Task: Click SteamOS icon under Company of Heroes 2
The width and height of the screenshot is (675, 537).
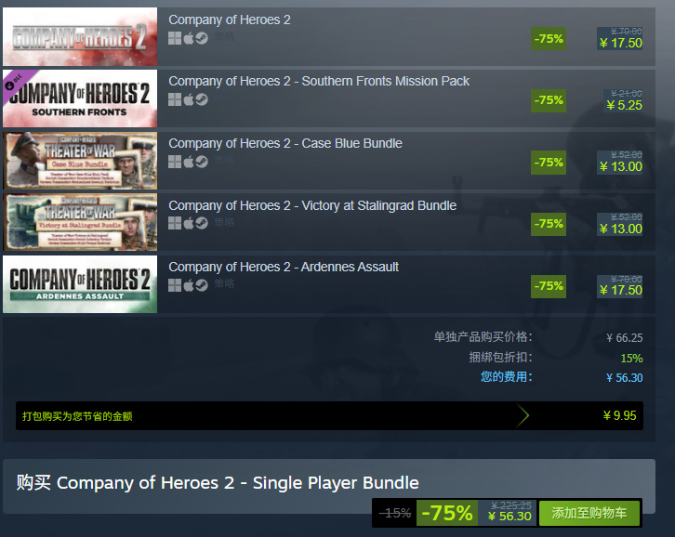Action: click(x=202, y=38)
